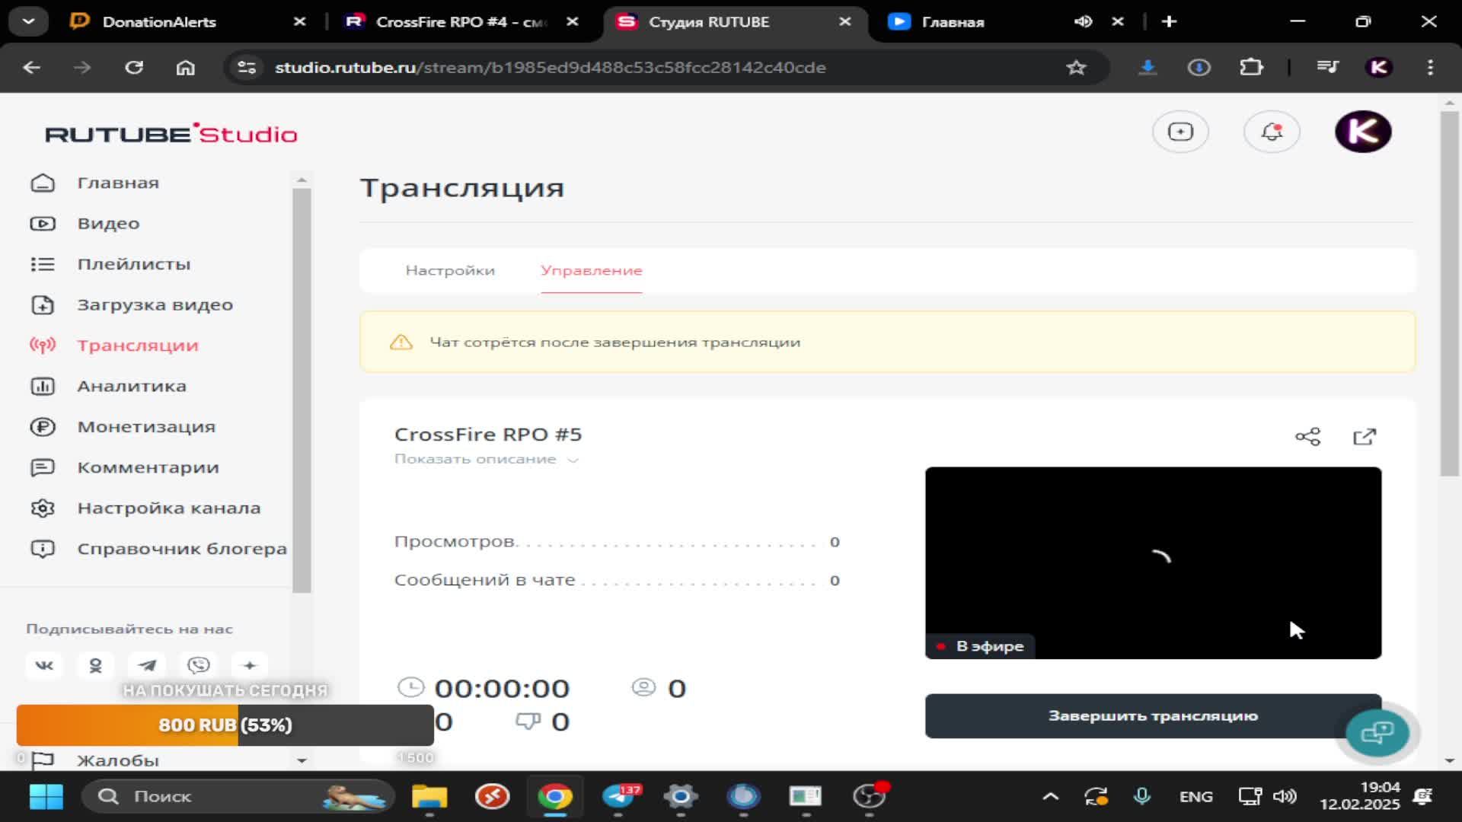Open the VK social icon
The height and width of the screenshot is (822, 1462).
click(44, 665)
